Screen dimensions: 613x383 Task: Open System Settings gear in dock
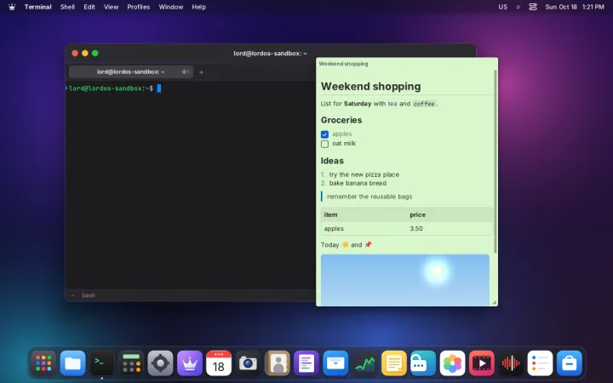click(x=160, y=363)
